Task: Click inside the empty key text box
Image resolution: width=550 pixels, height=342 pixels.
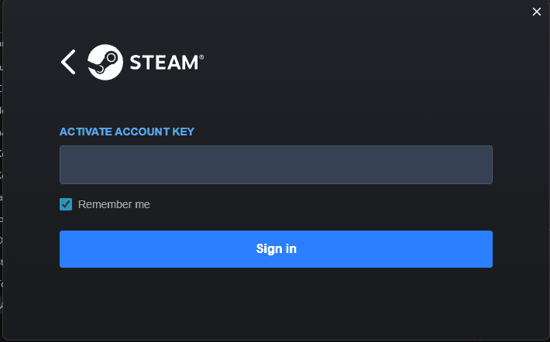Action: [x=276, y=165]
